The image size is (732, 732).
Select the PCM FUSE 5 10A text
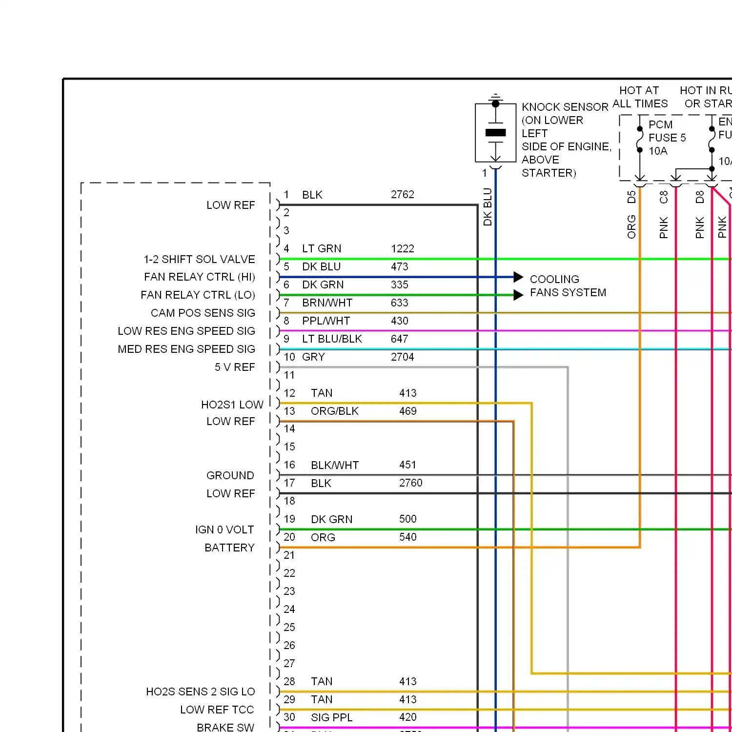(667, 138)
